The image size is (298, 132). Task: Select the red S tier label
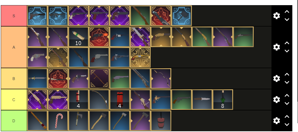[14, 16]
